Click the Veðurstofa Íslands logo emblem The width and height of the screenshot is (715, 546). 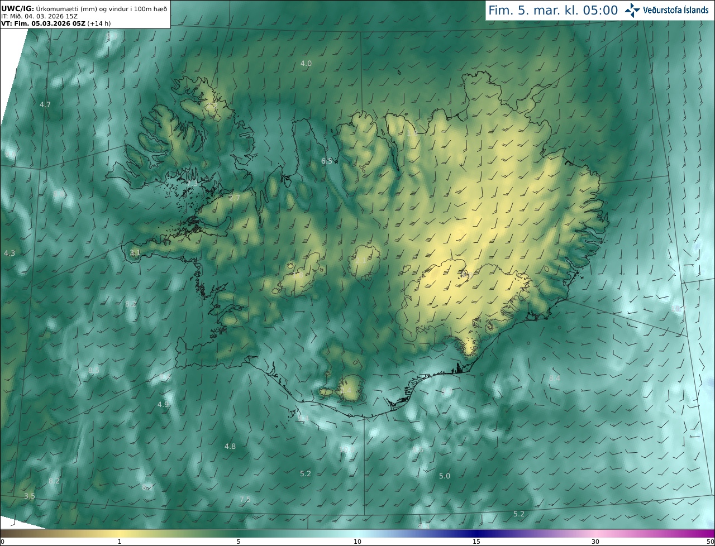(x=632, y=10)
